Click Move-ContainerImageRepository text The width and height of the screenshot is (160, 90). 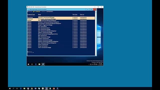[48, 34]
